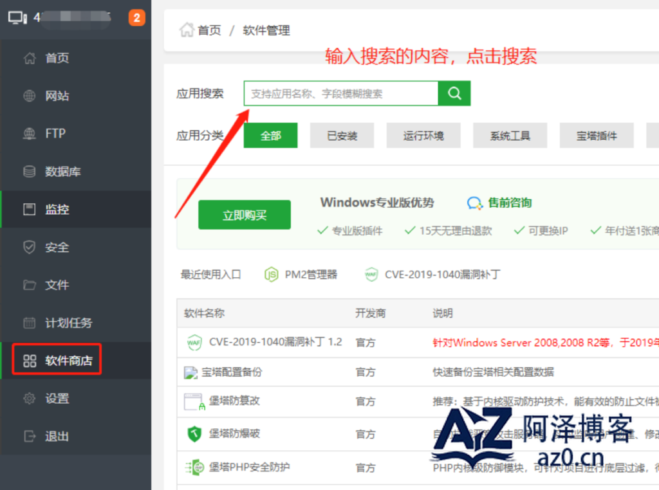Click the green 立即购买 button

(x=245, y=215)
